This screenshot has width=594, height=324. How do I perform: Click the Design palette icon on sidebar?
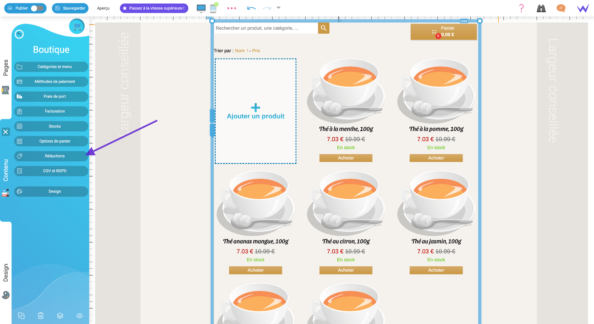pyautogui.click(x=6, y=295)
